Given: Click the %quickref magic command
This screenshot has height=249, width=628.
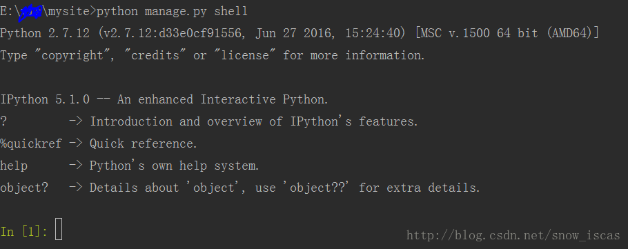Looking at the screenshot, I should (x=31, y=143).
